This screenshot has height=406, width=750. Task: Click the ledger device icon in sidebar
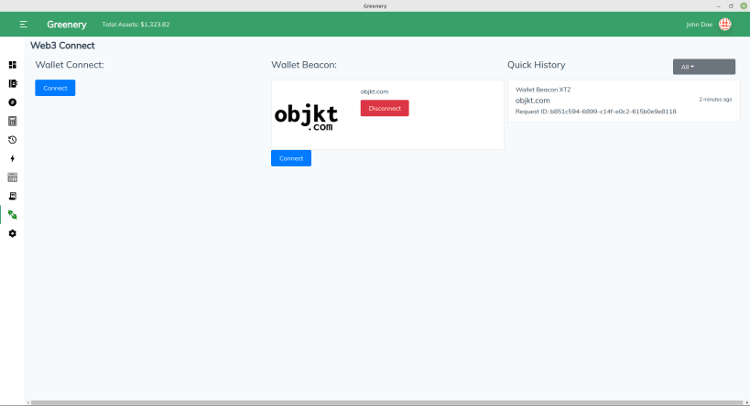tap(13, 197)
